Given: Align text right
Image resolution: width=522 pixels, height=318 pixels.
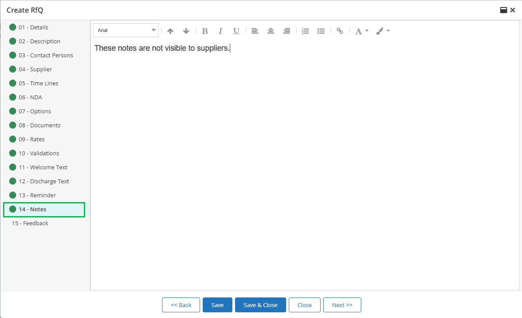Looking at the screenshot, I should tap(287, 31).
